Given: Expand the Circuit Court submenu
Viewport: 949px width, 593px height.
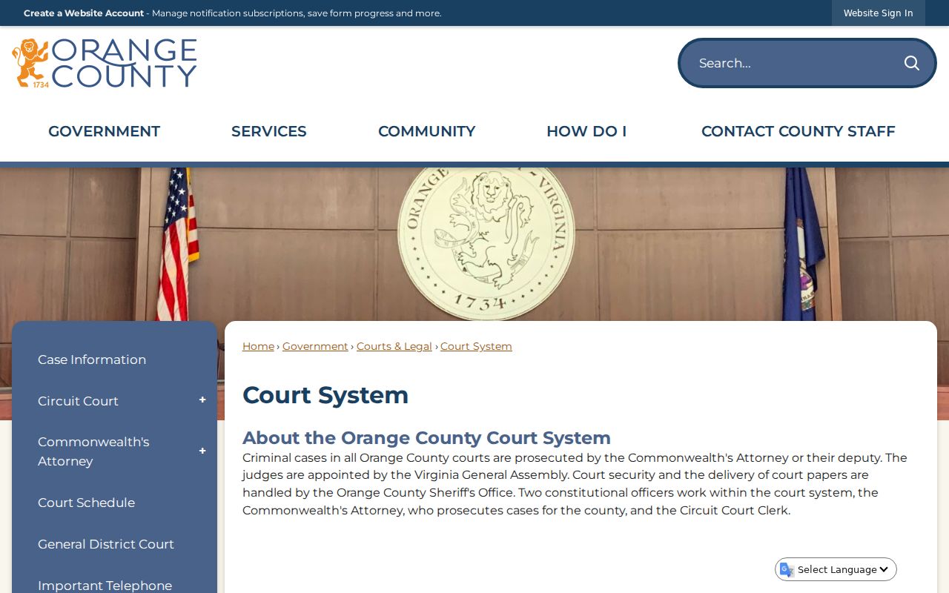Looking at the screenshot, I should tap(202, 401).
